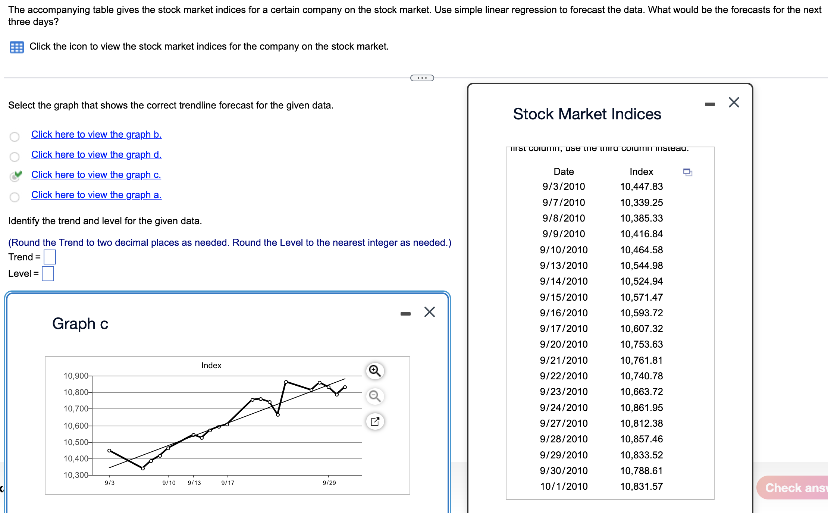This screenshot has height=514, width=828.
Task: Minimize the Stock Market Indices window
Action: tap(709, 103)
